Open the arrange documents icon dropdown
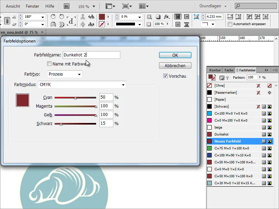 (x=144, y=6)
